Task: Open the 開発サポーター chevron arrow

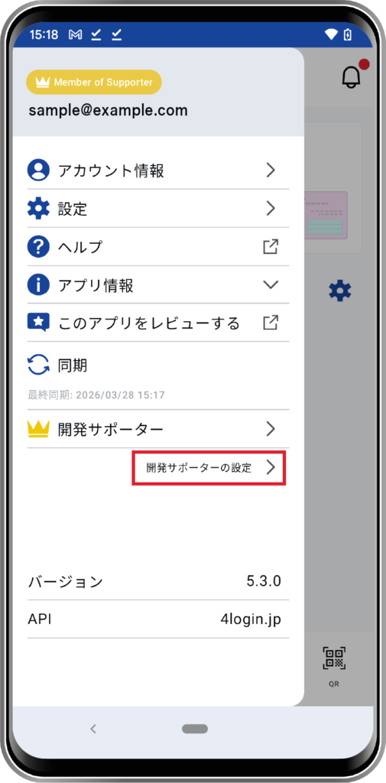Action: [x=271, y=428]
